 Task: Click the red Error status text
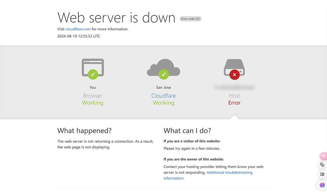coord(234,103)
